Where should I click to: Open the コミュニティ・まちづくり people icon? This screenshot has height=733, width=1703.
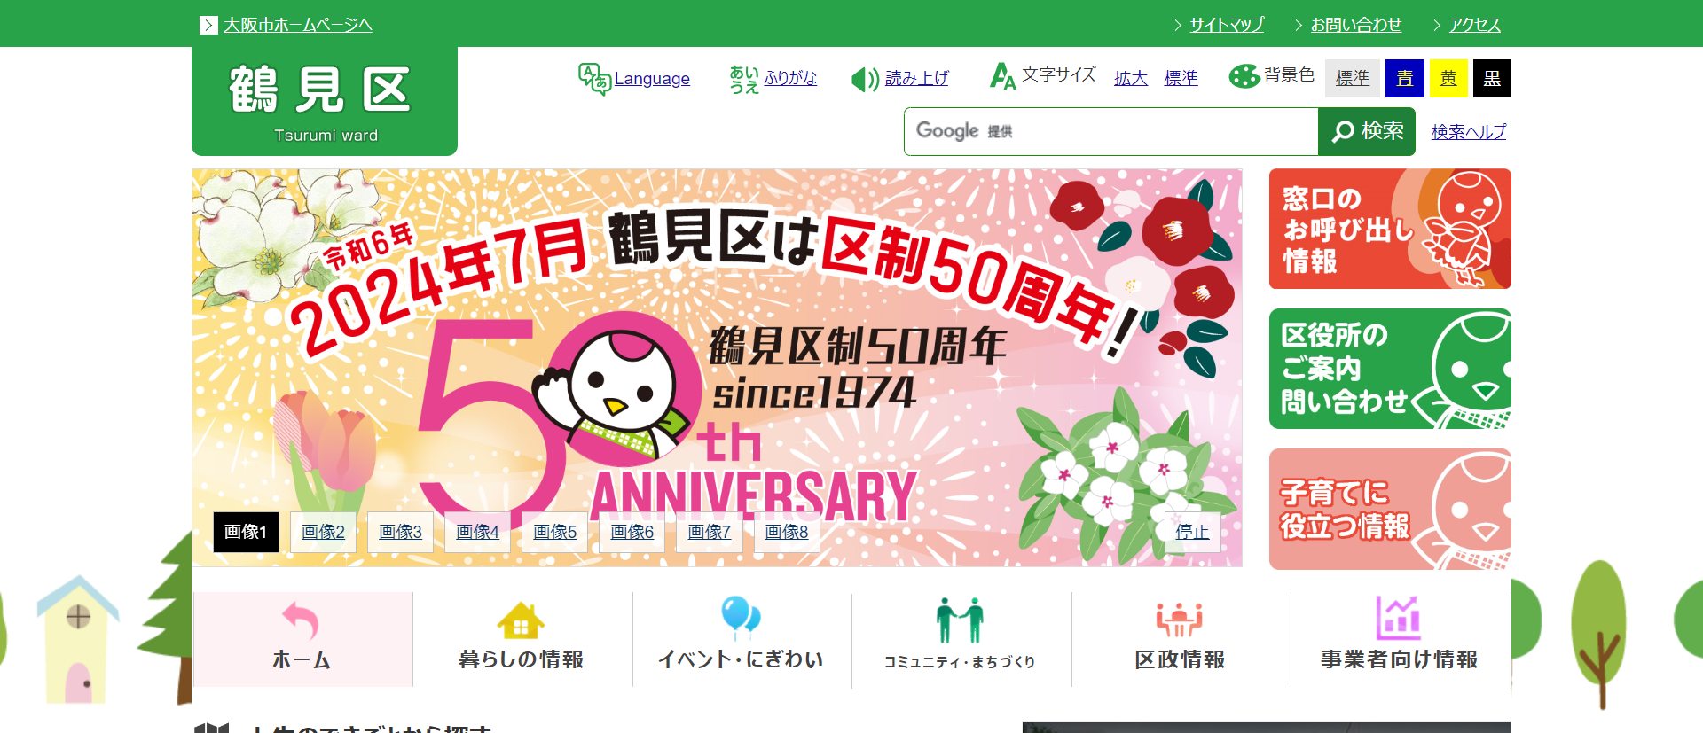pyautogui.click(x=961, y=620)
